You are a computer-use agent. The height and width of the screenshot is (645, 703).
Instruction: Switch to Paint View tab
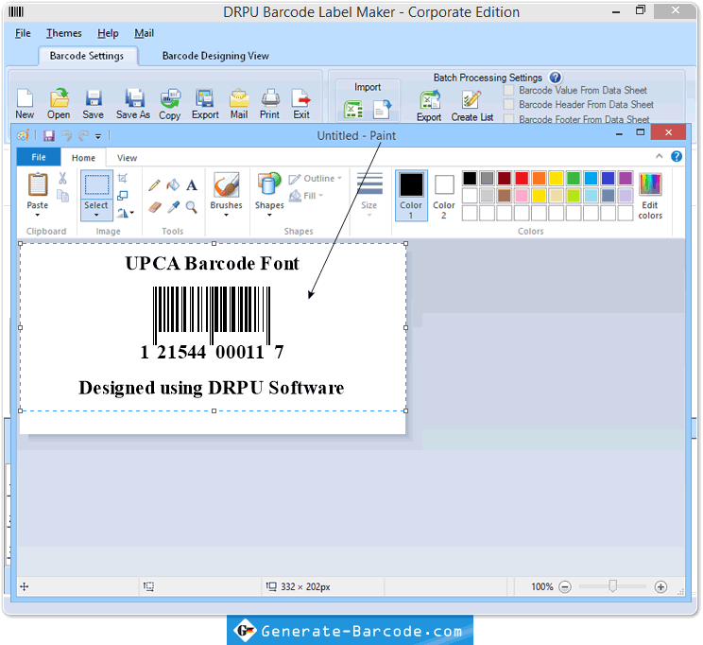127,158
